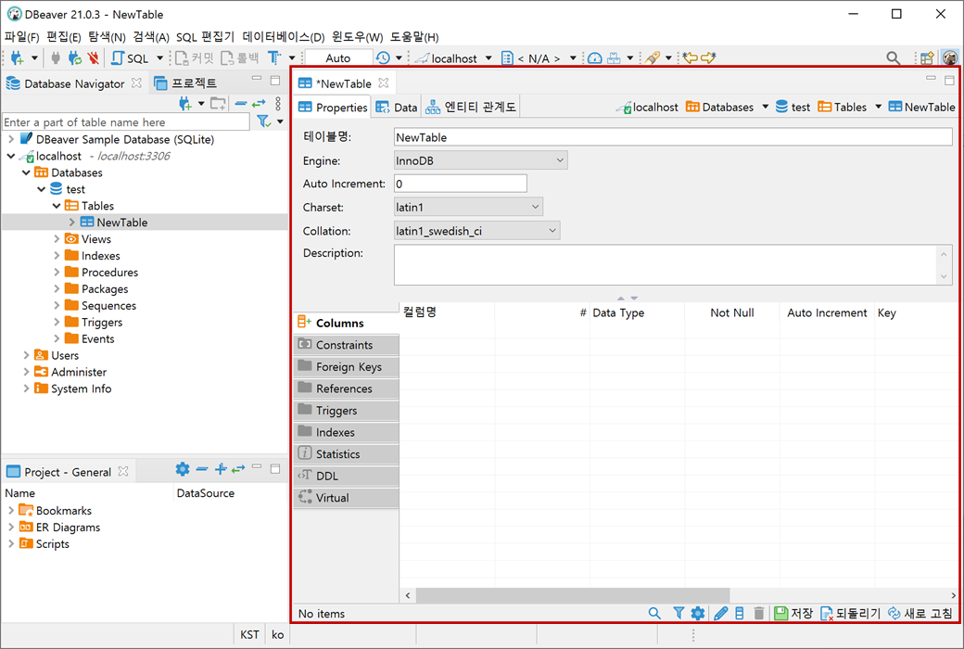Expand the Views tree node
Image resolution: width=964 pixels, height=649 pixels.
click(x=57, y=238)
